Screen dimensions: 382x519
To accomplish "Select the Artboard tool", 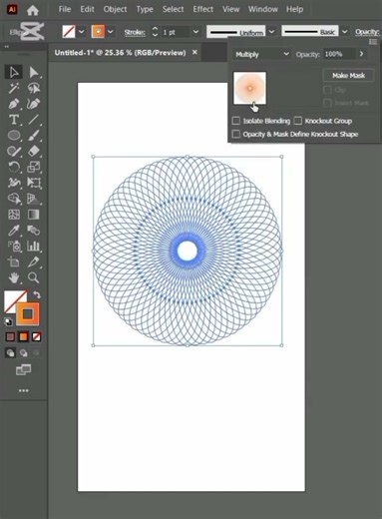I will 14,261.
